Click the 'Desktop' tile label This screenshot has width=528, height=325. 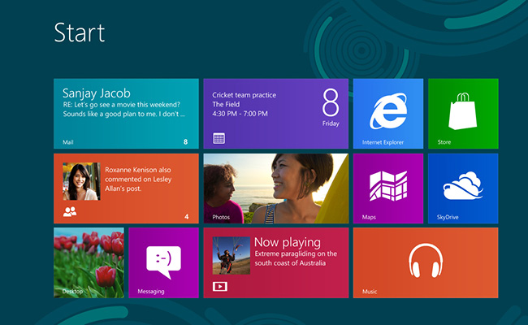coord(72,292)
